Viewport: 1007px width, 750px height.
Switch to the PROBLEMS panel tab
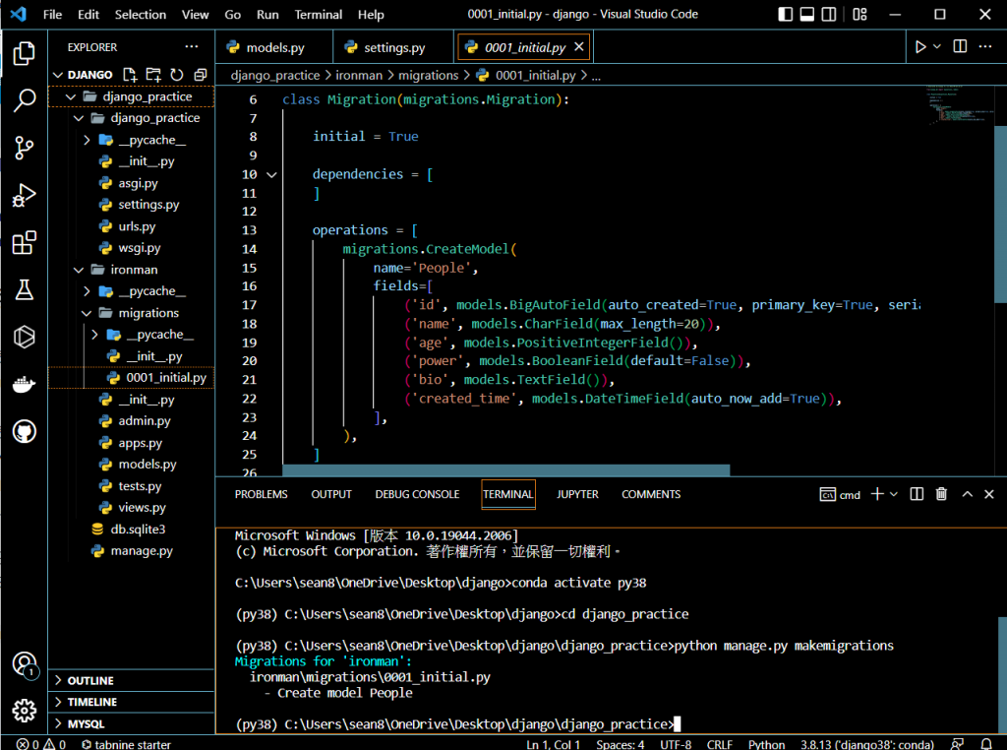[x=261, y=494]
